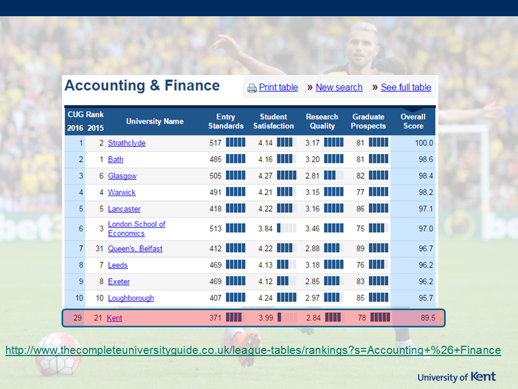Open the Print table link
518x389 pixels.
pyautogui.click(x=278, y=88)
